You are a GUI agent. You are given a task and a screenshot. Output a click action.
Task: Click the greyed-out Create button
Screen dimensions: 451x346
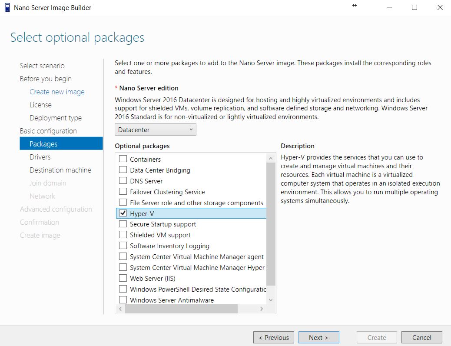377,337
